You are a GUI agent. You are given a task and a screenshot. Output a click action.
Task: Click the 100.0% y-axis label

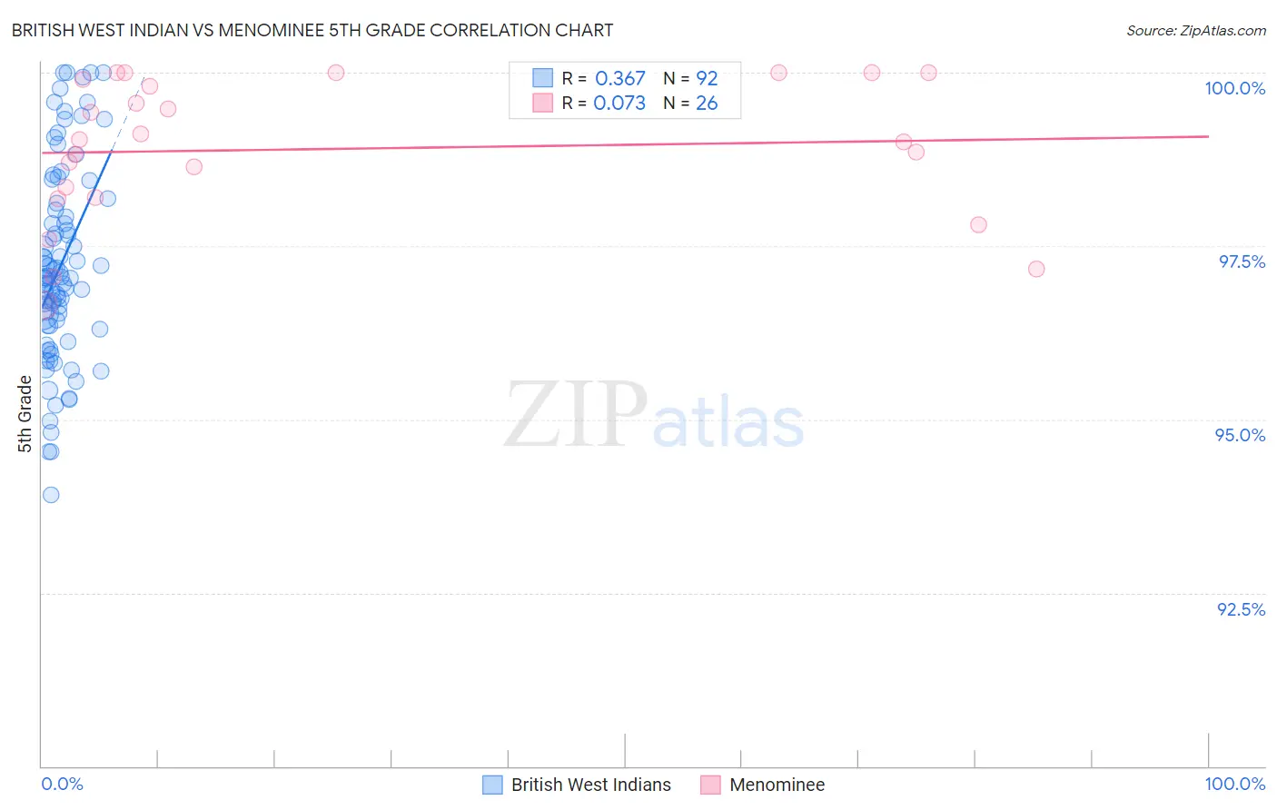click(x=1234, y=88)
